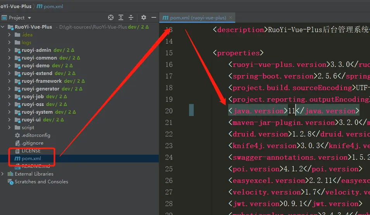Viewport: 370px width, 215px height.
Task: Expand the ruoyi-ui module
Action: click(x=9, y=119)
